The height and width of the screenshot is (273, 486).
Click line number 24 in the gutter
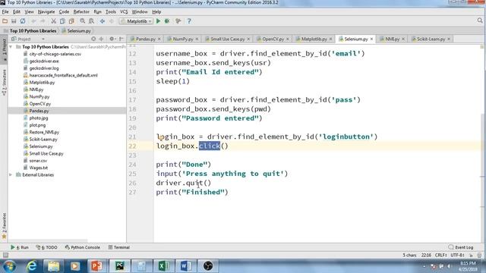pyautogui.click(x=132, y=165)
